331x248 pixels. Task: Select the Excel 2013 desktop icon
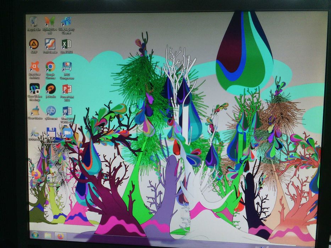point(66,46)
